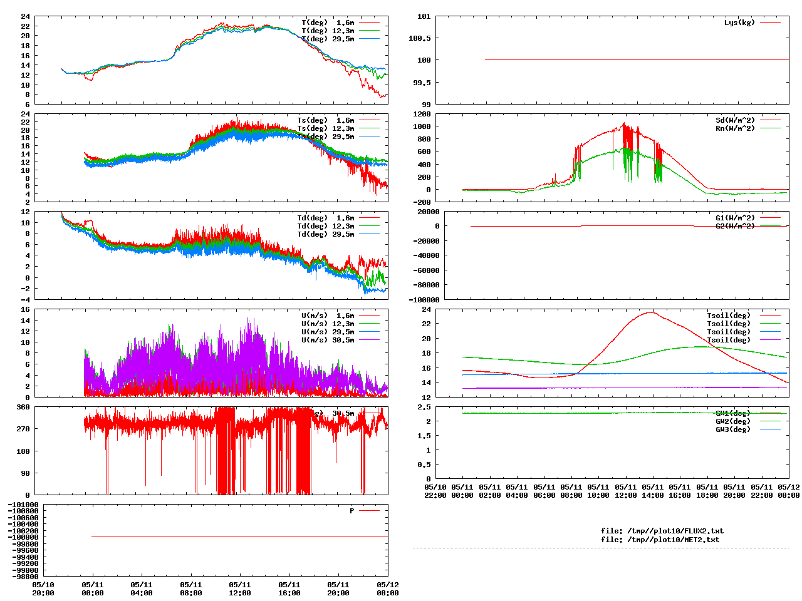Click the "05/11 22:00" time axis label

click(x=762, y=491)
